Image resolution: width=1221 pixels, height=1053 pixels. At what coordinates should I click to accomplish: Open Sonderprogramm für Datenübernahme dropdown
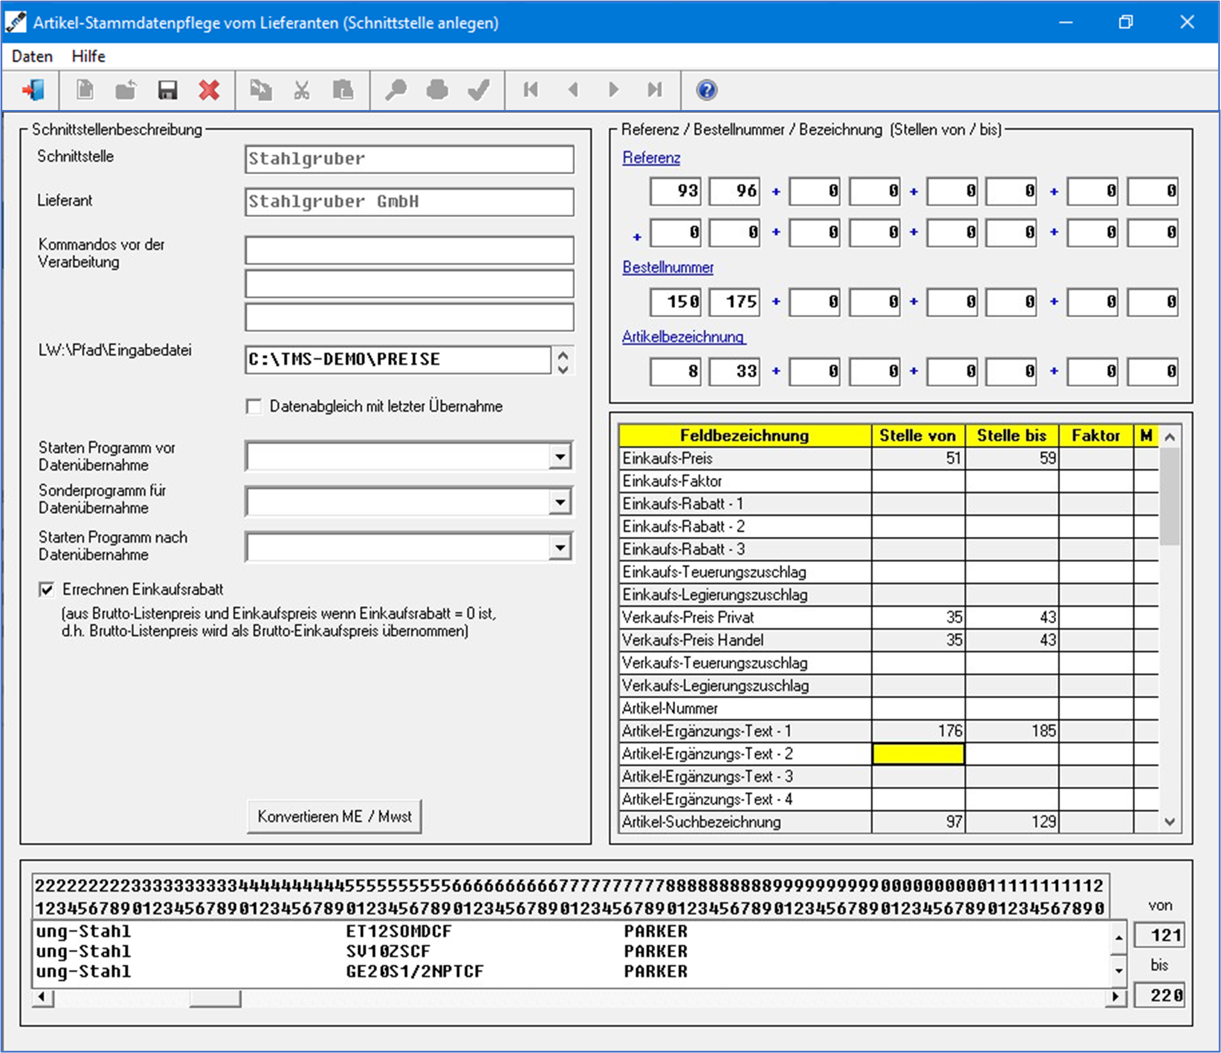point(560,502)
